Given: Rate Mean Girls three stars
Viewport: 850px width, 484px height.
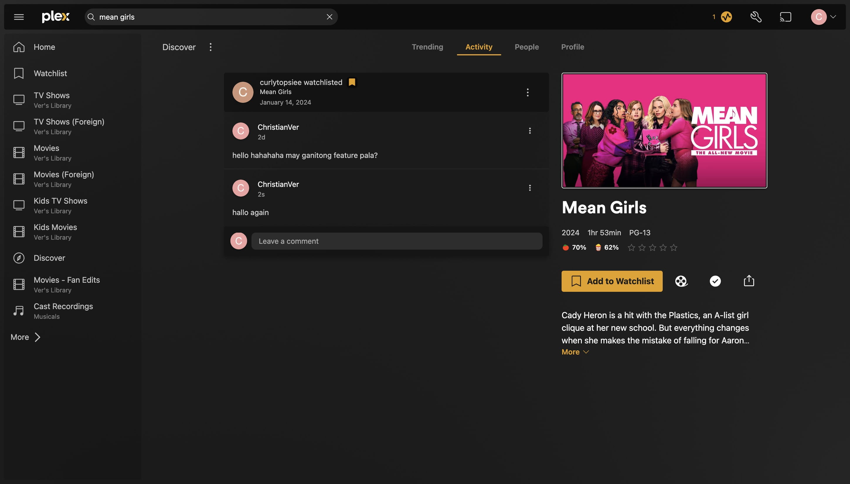Looking at the screenshot, I should pyautogui.click(x=652, y=248).
